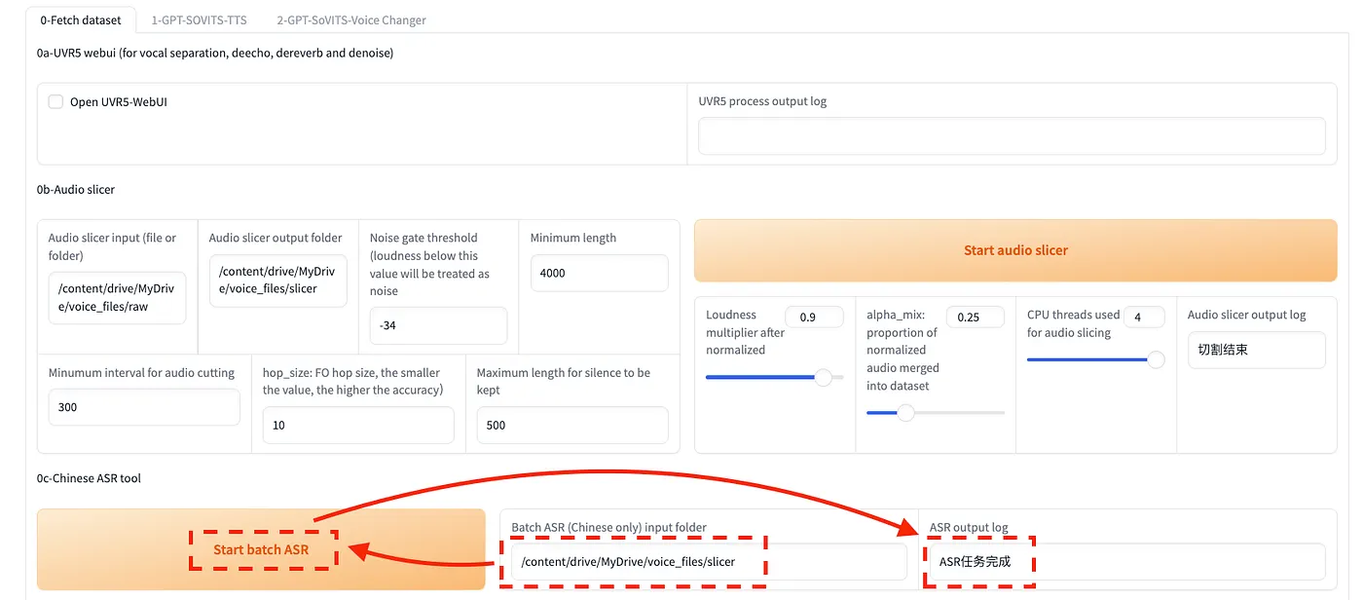Click the ASR output log box
Viewport: 1363px width, 600px height.
1127,562
